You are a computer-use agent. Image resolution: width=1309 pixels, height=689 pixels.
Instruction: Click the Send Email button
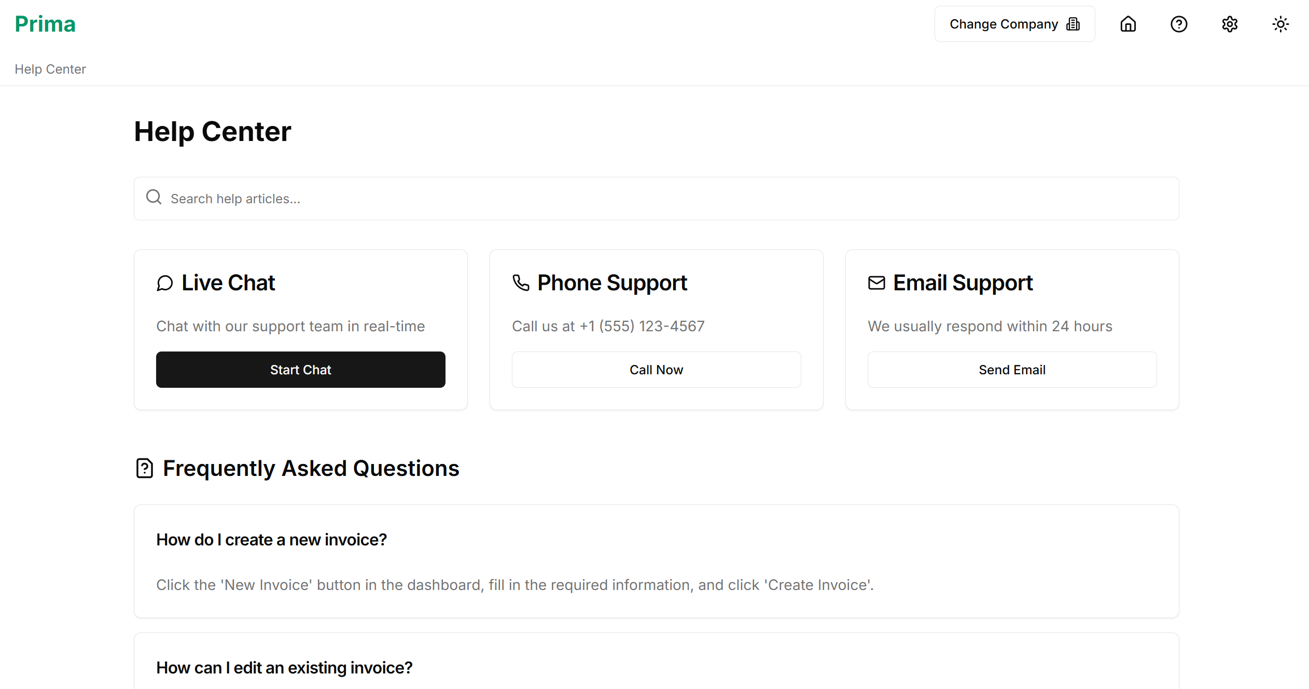(1012, 370)
